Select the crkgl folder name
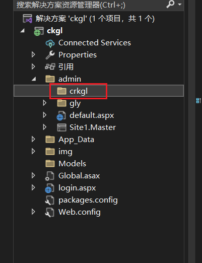The width and height of the screenshot is (202, 263). click(79, 91)
